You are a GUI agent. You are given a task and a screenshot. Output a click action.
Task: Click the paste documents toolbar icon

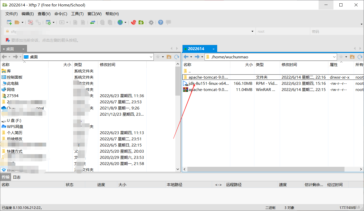coord(110,22)
